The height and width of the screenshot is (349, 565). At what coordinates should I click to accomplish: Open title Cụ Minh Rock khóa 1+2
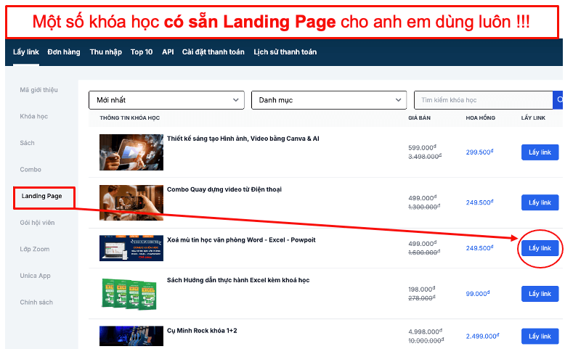coord(202,331)
